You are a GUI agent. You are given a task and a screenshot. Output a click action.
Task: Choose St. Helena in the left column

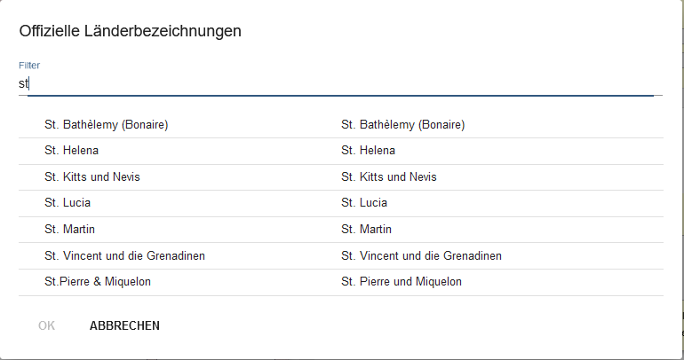(72, 151)
